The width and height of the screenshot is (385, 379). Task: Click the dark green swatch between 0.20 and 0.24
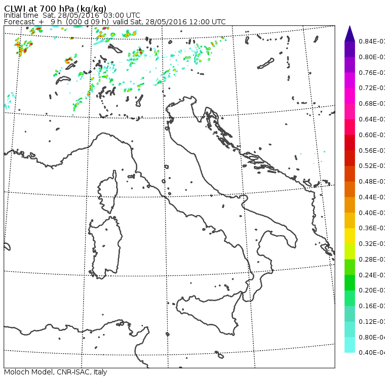tap(350, 282)
